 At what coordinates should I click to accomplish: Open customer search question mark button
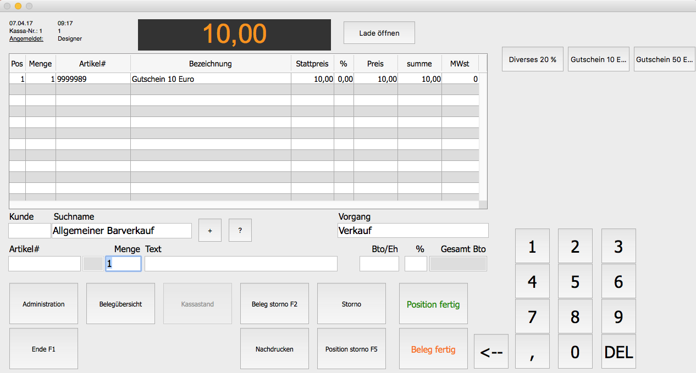click(x=240, y=230)
